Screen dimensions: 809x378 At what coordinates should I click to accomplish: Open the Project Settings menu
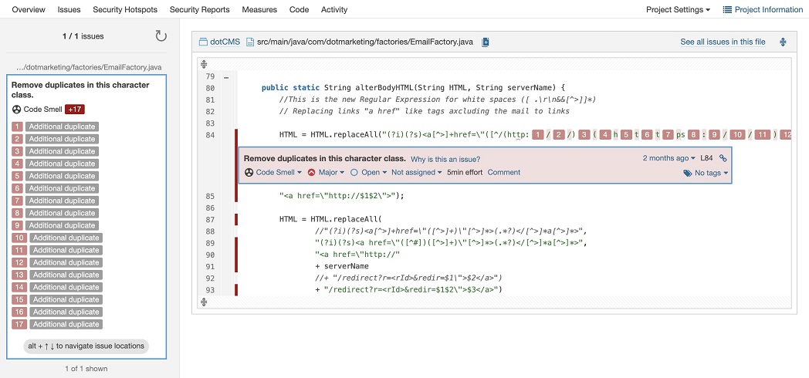point(678,10)
